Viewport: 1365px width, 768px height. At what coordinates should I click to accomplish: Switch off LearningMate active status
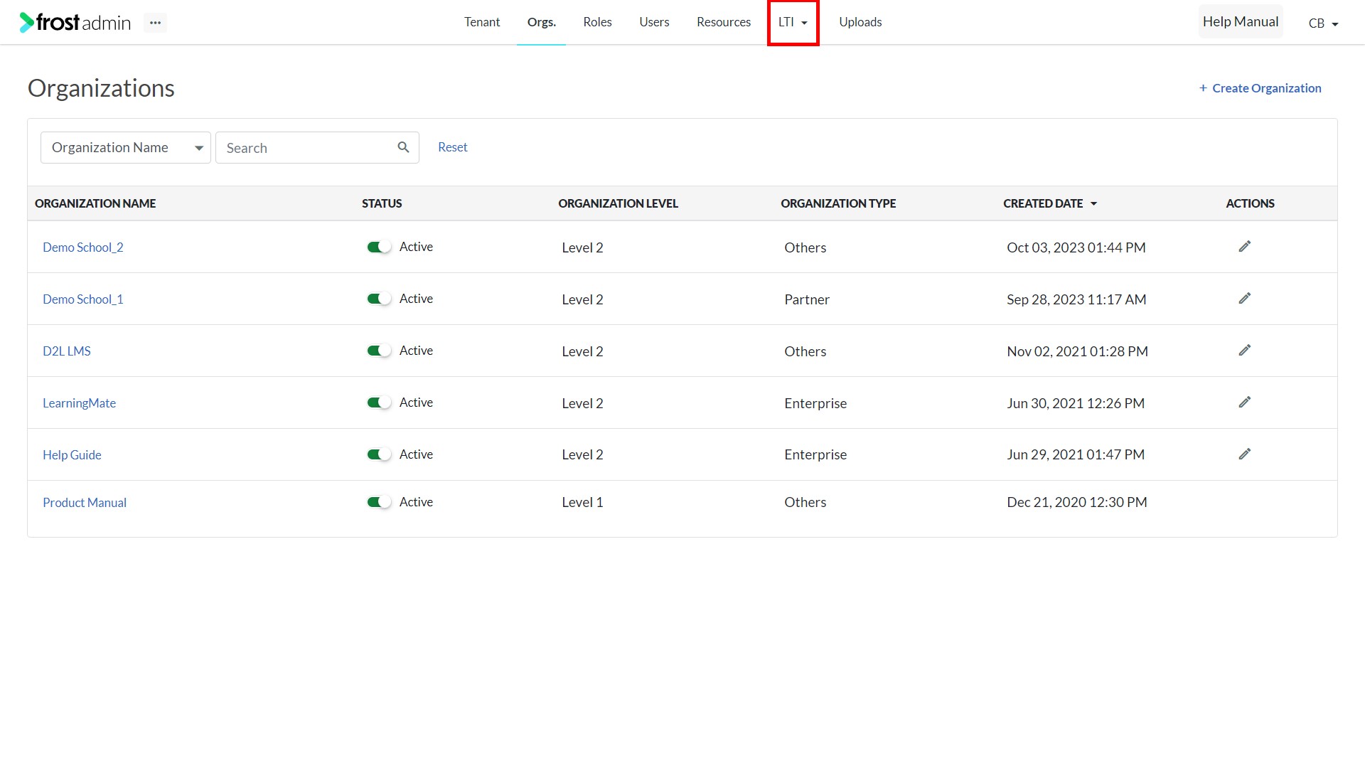click(x=379, y=402)
